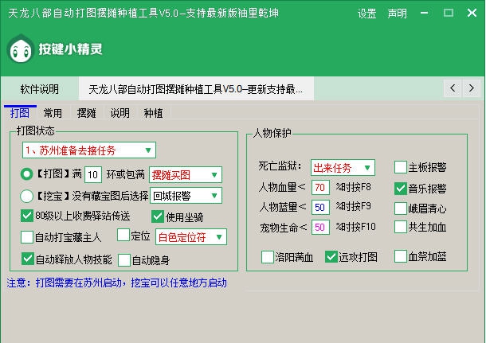Click the 人物保护 group label
Viewport: 486px width, 343px height.
pos(272,133)
